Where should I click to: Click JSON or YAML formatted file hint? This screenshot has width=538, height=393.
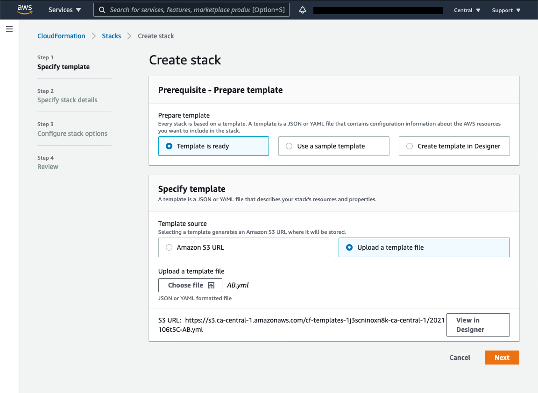point(195,298)
